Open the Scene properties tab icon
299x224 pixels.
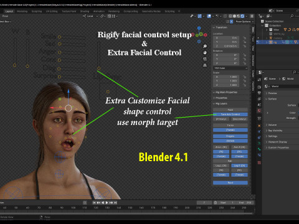pyautogui.click(x=259, y=105)
